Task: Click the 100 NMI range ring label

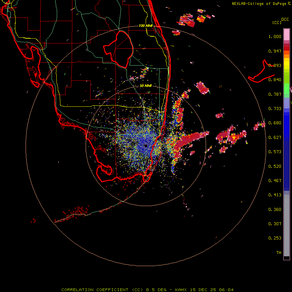Action: pyautogui.click(x=146, y=26)
